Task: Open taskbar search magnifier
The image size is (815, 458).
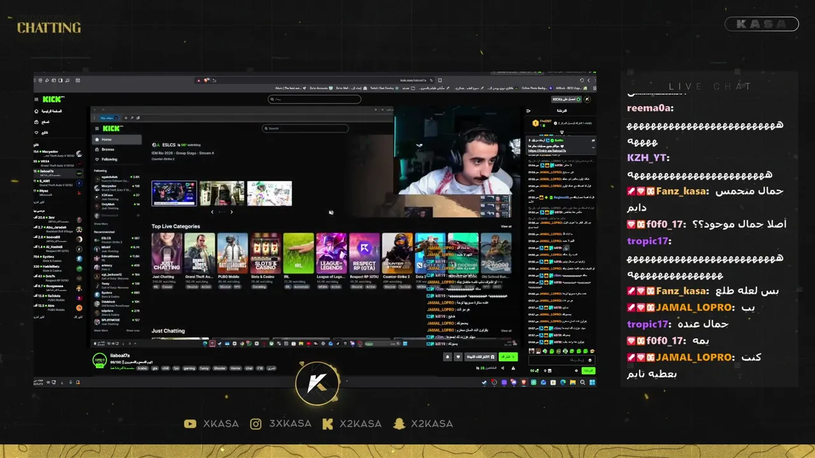Action: click(583, 382)
